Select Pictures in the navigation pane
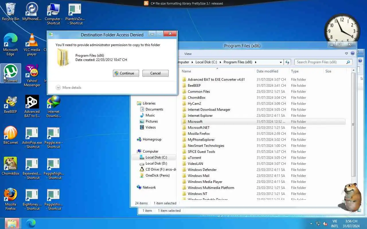367x229 pixels. (x=151, y=121)
